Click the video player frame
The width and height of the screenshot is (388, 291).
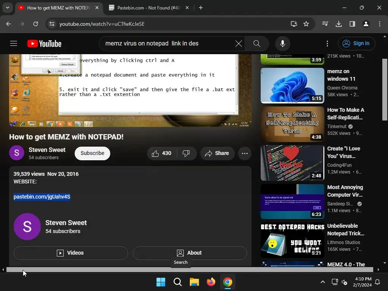[130, 91]
